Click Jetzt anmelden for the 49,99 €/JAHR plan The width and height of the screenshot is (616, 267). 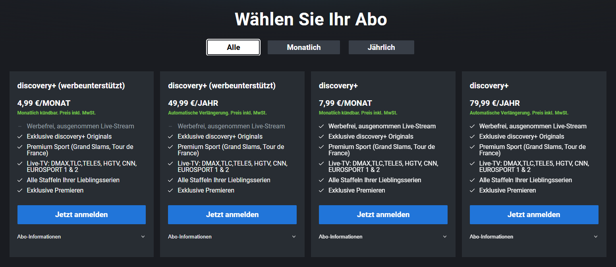point(232,215)
